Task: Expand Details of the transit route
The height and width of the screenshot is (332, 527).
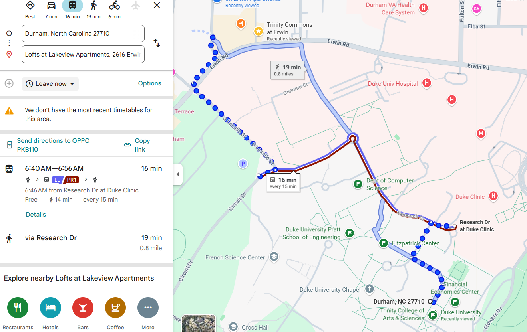Action: click(x=36, y=215)
